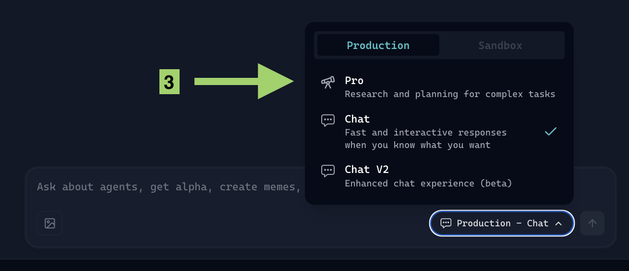629x271 pixels.
Task: Click the checkmark next to Chat
Action: click(550, 132)
